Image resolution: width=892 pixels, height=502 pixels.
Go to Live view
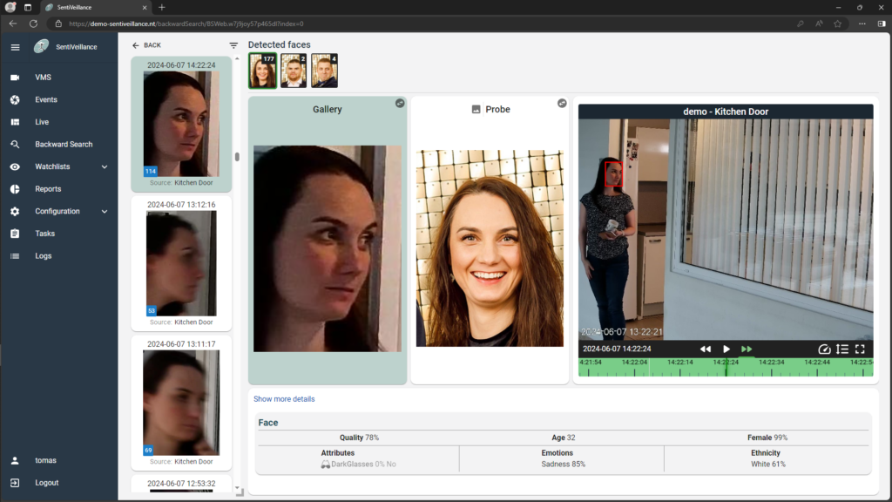[x=42, y=122]
